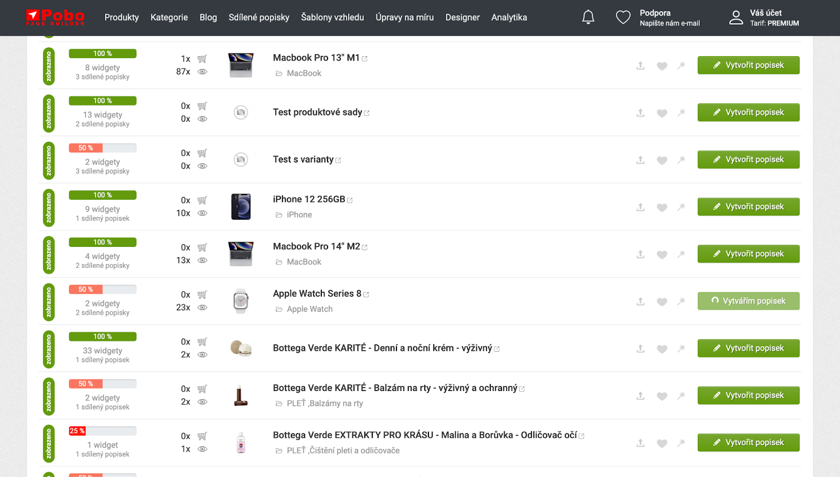Open the notifications bell icon
Screen dimensions: 840x477
click(588, 17)
